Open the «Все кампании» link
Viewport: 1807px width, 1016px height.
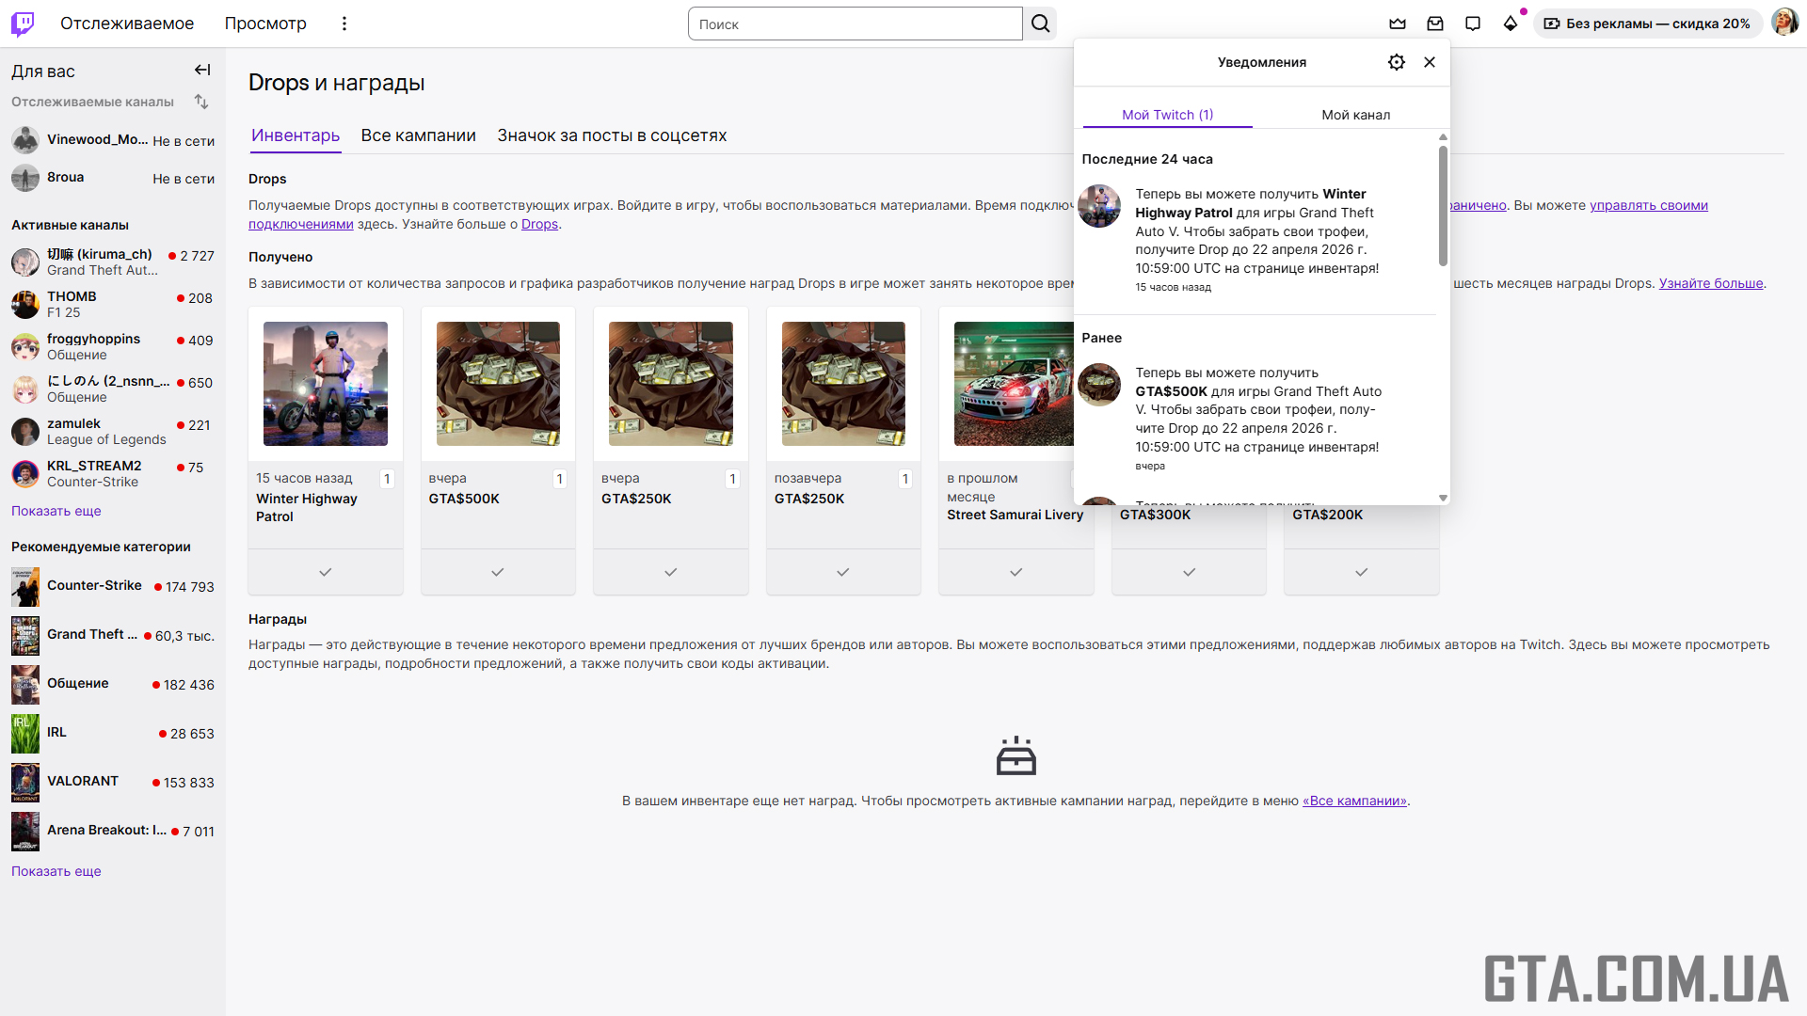[1354, 801]
